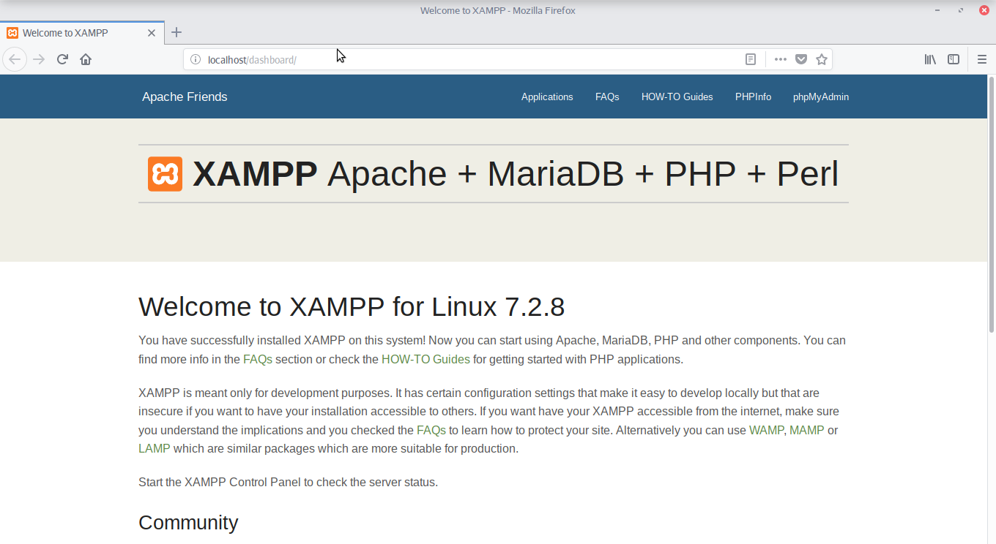The width and height of the screenshot is (996, 544).
Task: Maximize the Firefox window
Action: click(x=961, y=10)
